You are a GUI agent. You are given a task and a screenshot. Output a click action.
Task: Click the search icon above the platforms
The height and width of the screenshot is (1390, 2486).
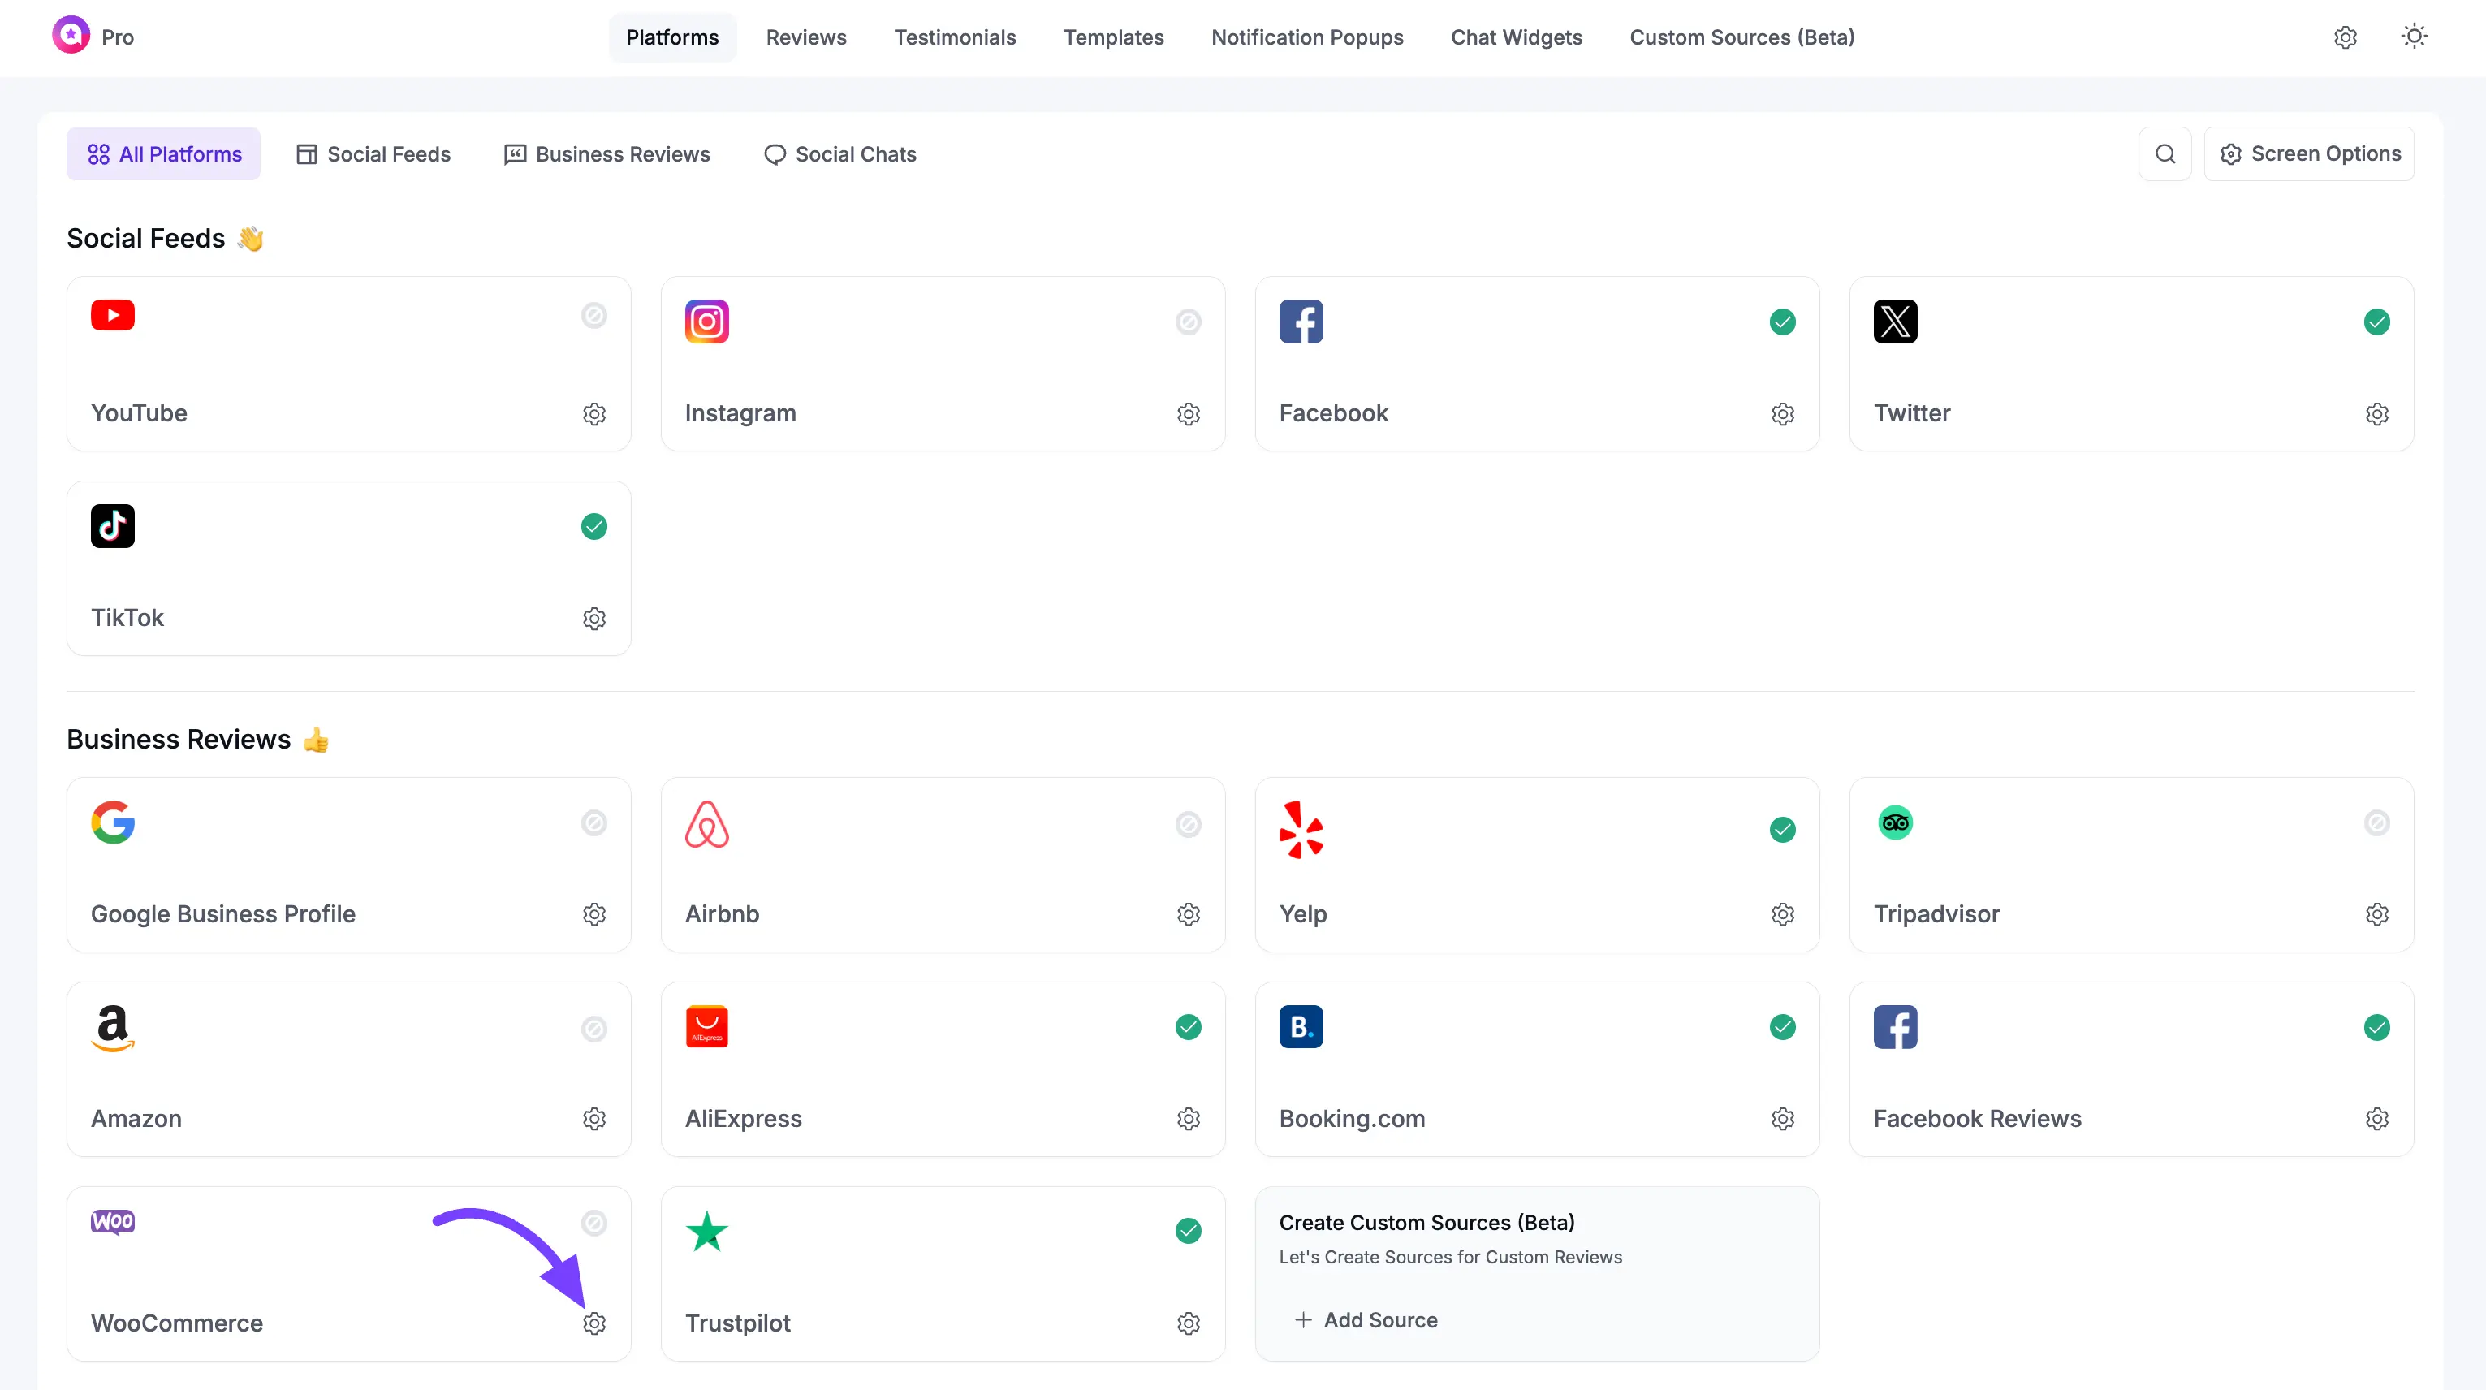tap(2165, 153)
